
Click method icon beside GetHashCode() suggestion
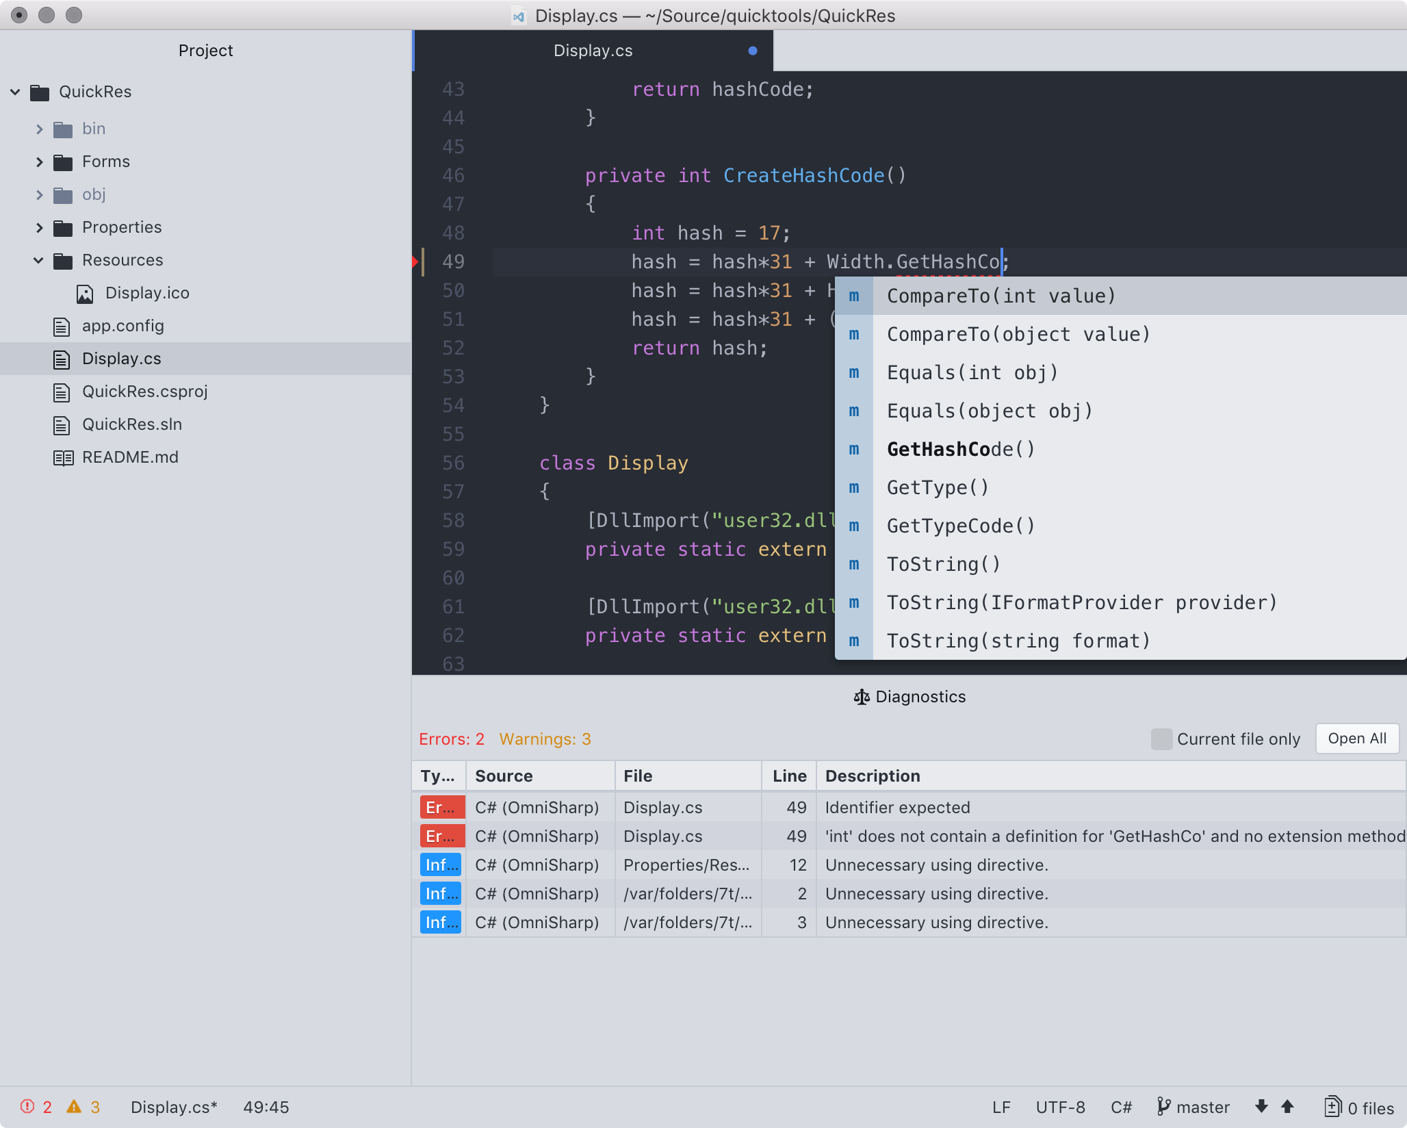(854, 449)
